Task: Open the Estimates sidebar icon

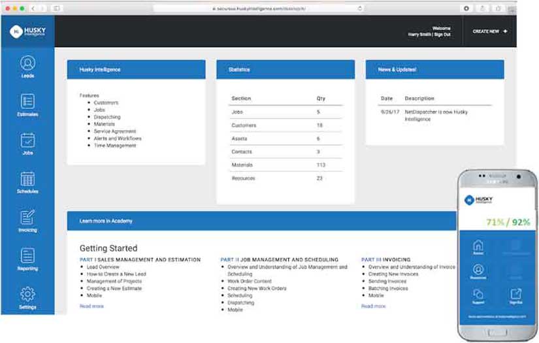Action: [27, 105]
